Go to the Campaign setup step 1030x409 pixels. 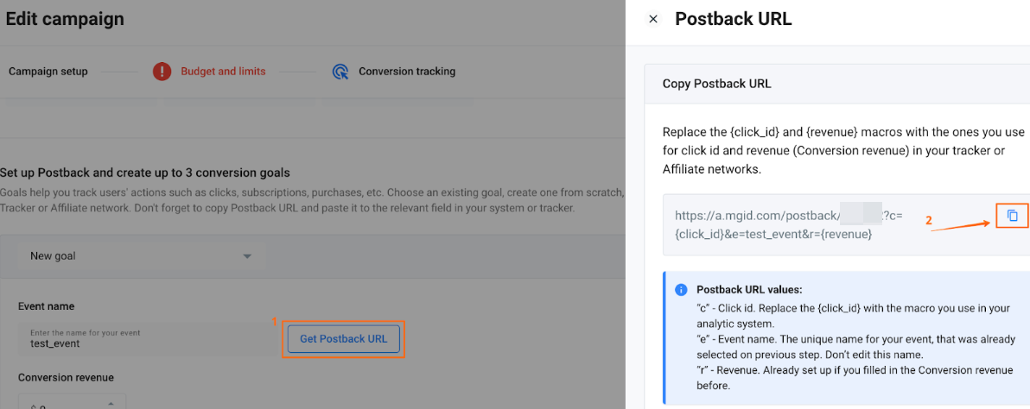(48, 72)
